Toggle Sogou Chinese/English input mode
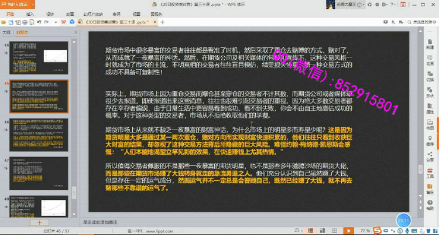439x235 pixels. point(386,231)
